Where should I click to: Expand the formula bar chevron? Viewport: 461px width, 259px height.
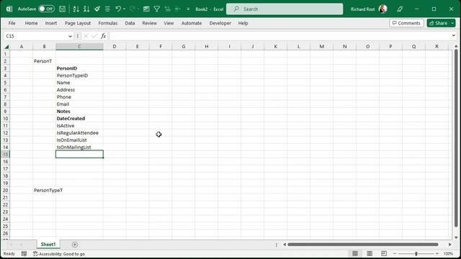click(454, 35)
